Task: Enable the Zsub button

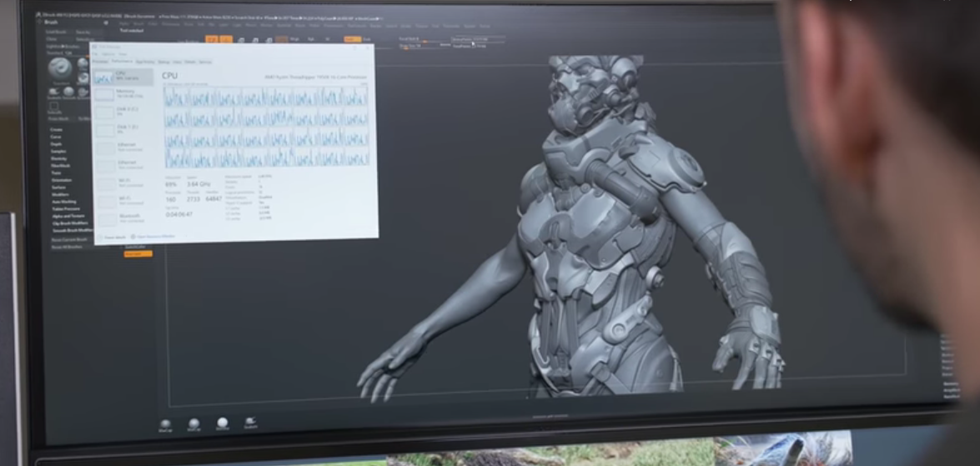Action: 367,39
